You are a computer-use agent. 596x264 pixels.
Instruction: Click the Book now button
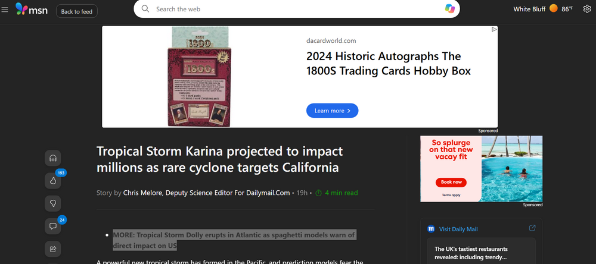click(451, 182)
